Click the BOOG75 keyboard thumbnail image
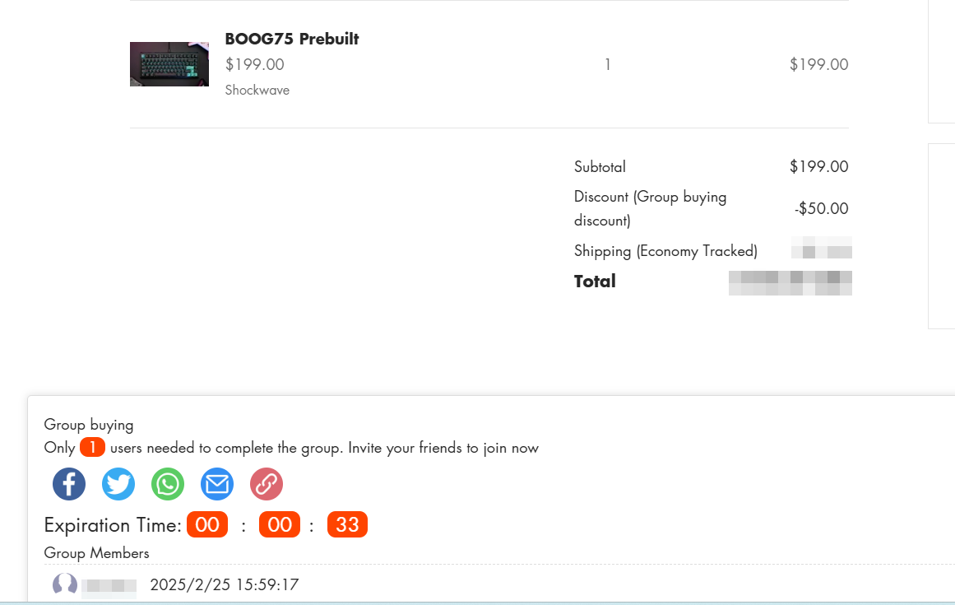This screenshot has height=605, width=955. [169, 64]
